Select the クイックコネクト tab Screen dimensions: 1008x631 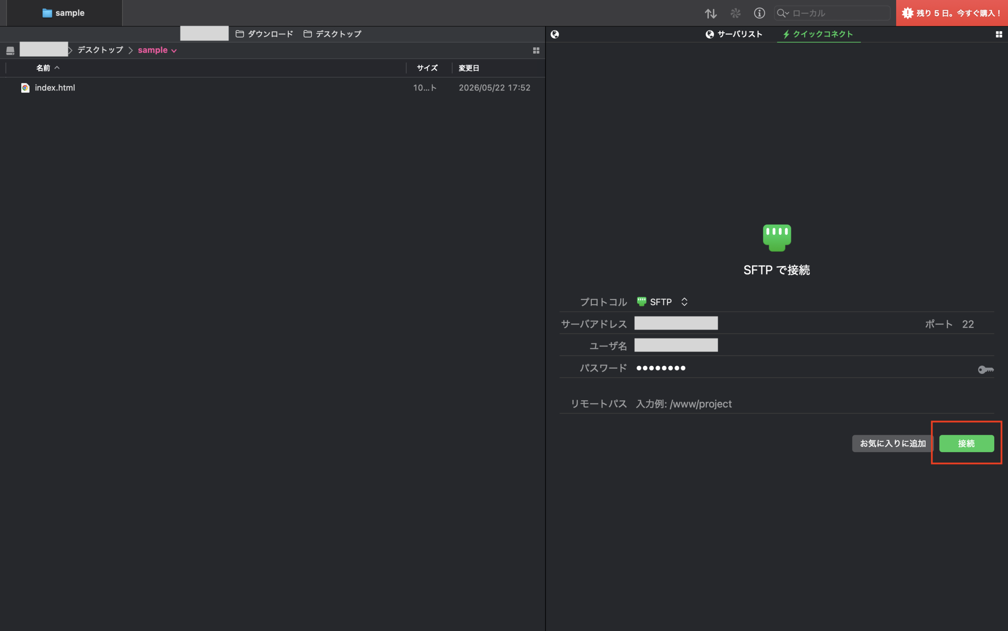click(818, 34)
